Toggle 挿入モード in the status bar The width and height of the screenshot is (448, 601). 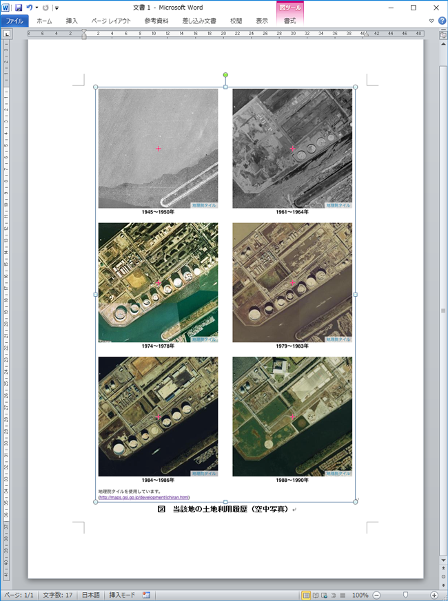(x=122, y=595)
